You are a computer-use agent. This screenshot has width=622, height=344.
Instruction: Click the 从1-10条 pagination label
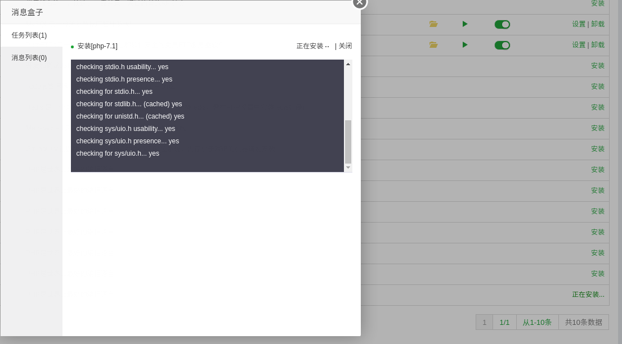click(537, 322)
